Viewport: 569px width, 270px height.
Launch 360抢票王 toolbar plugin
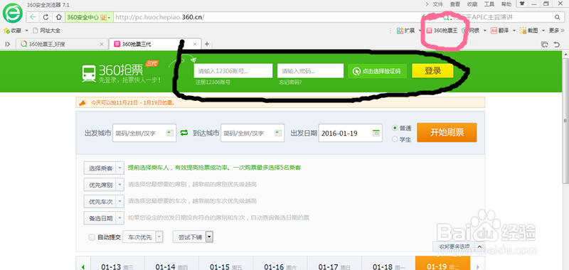(x=442, y=31)
